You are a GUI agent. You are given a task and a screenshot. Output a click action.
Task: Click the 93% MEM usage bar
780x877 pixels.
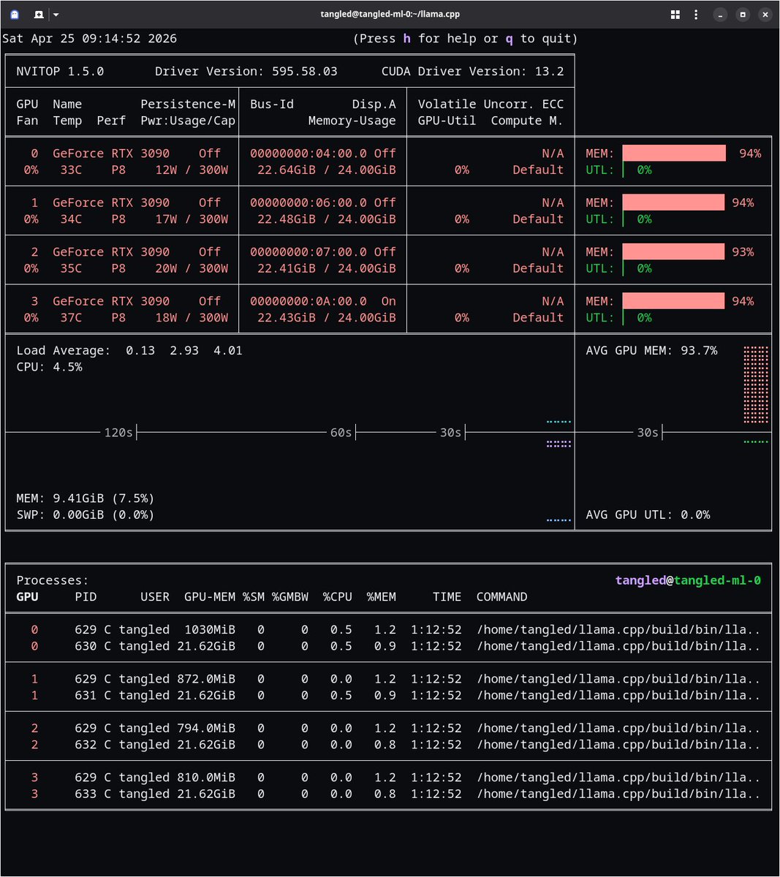(673, 252)
